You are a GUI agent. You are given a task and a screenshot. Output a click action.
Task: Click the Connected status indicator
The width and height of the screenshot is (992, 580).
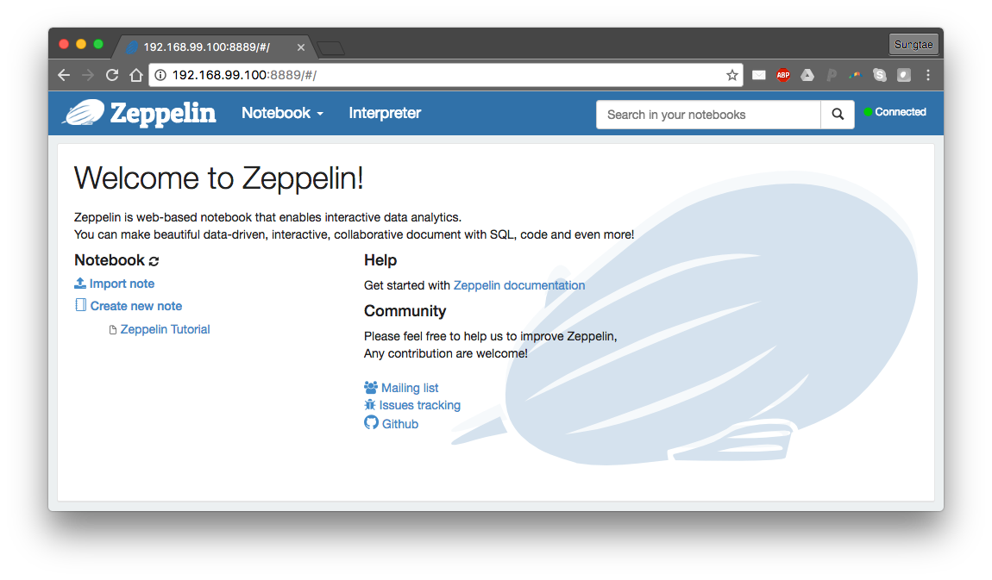tap(895, 111)
